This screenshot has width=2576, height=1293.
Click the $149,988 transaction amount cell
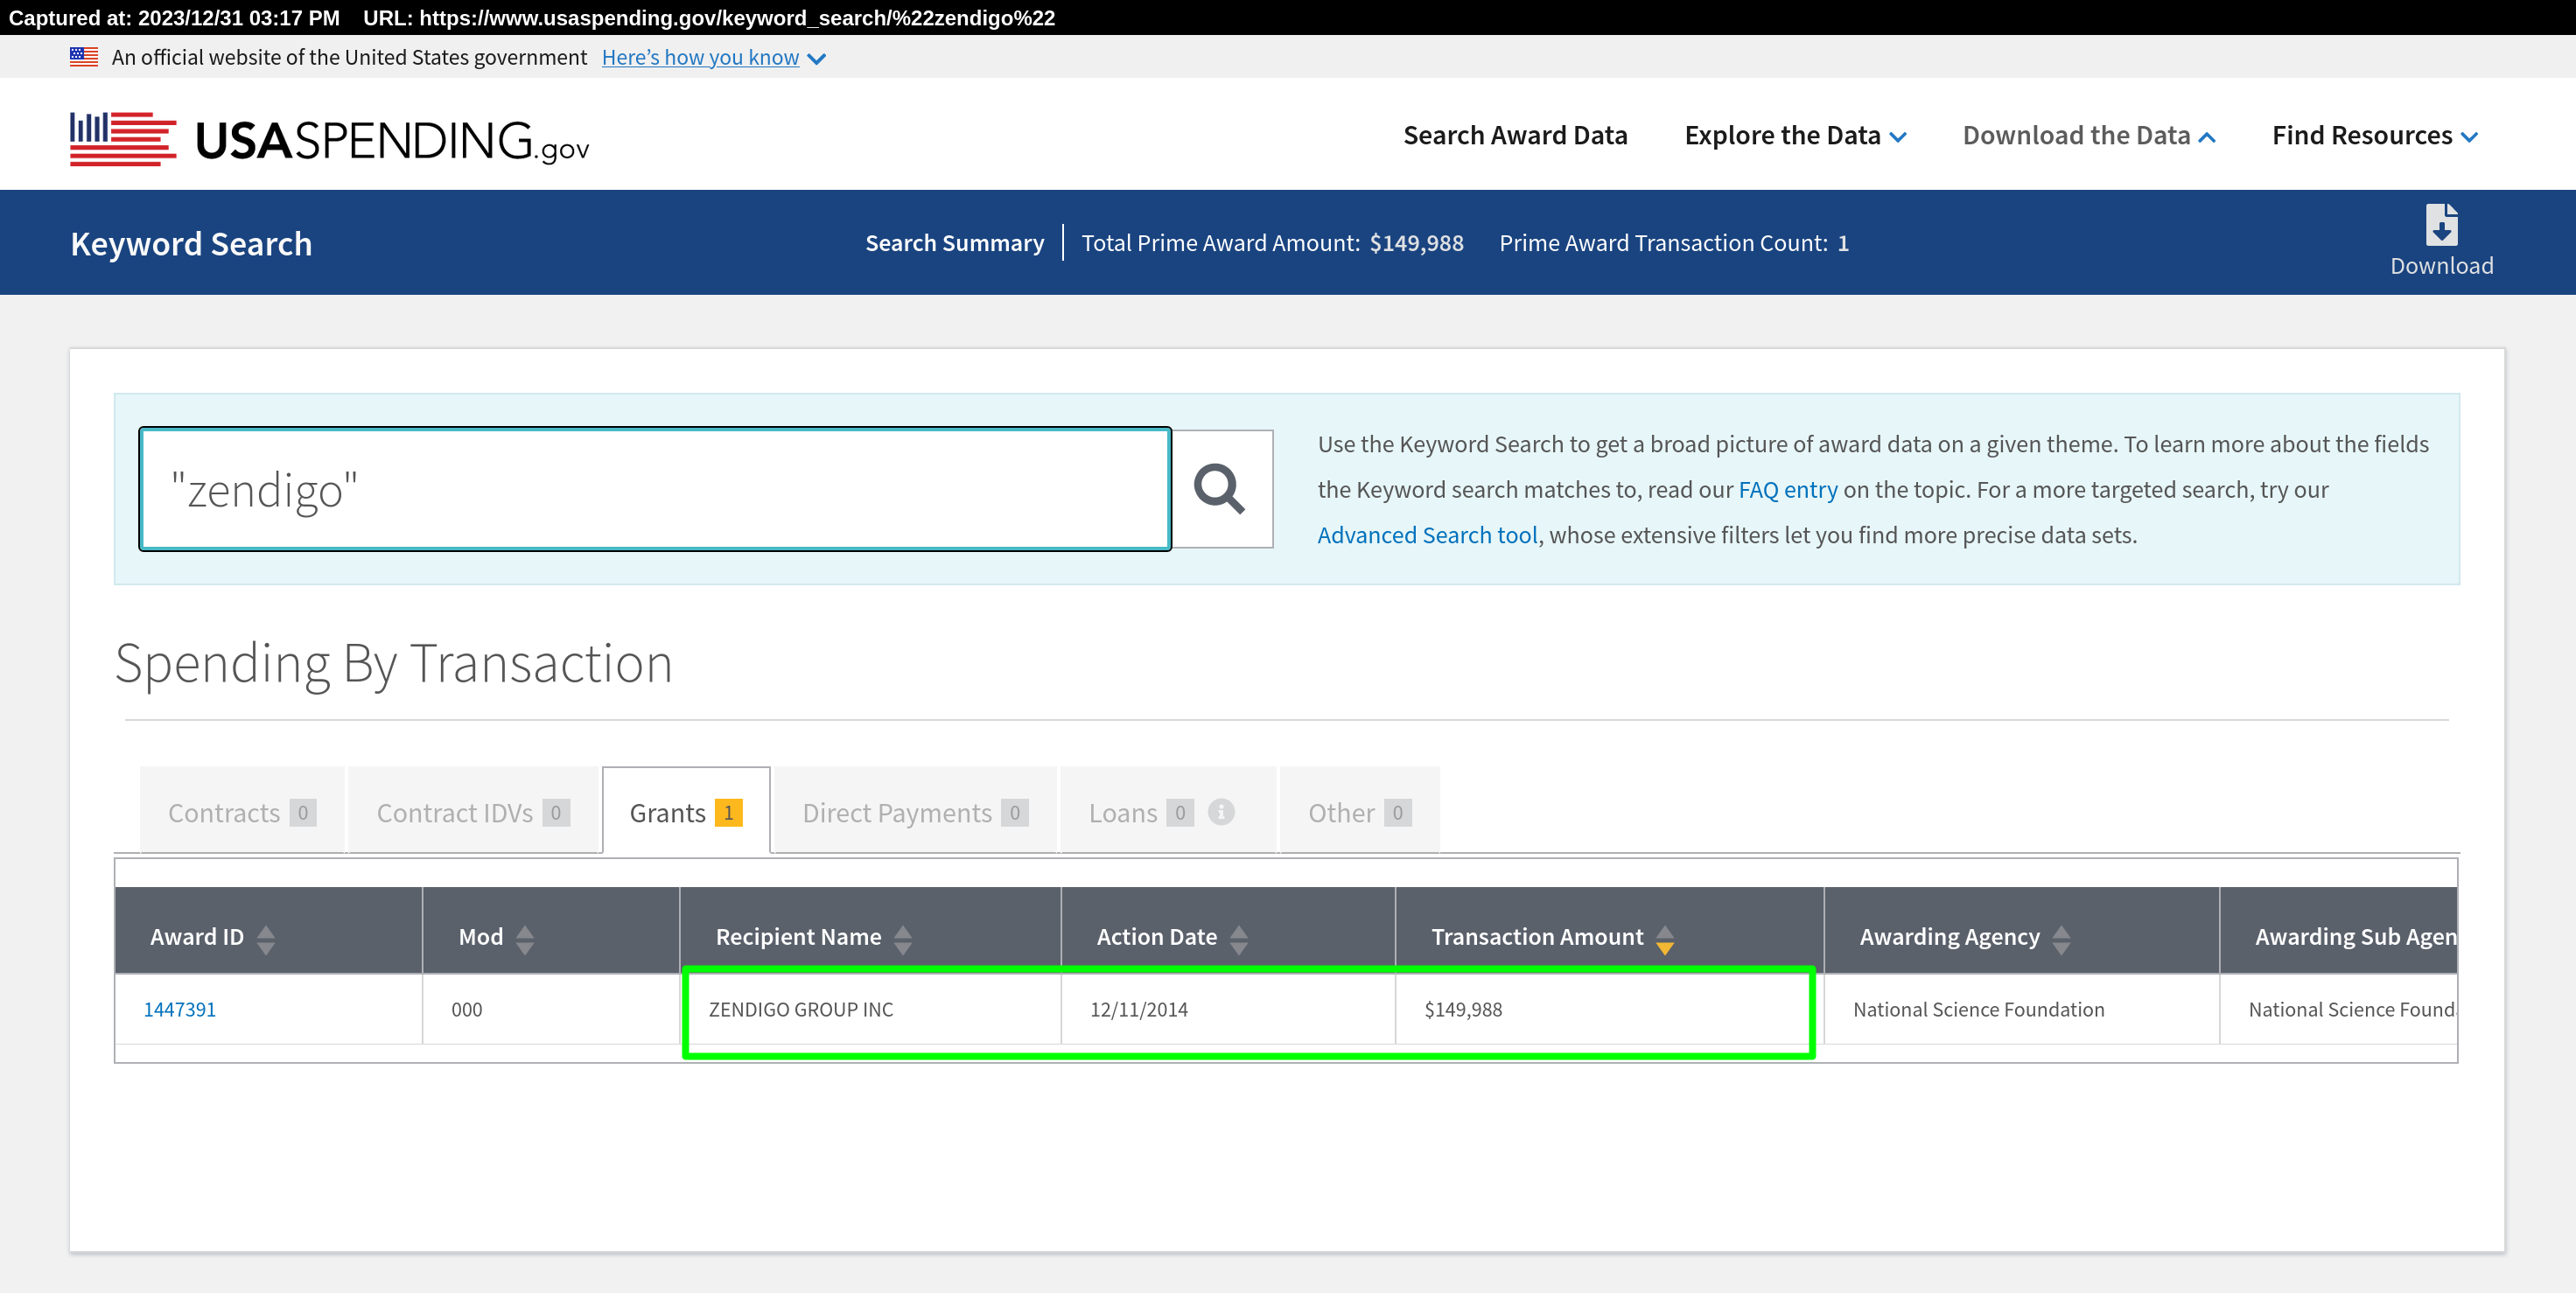pyautogui.click(x=1609, y=1009)
